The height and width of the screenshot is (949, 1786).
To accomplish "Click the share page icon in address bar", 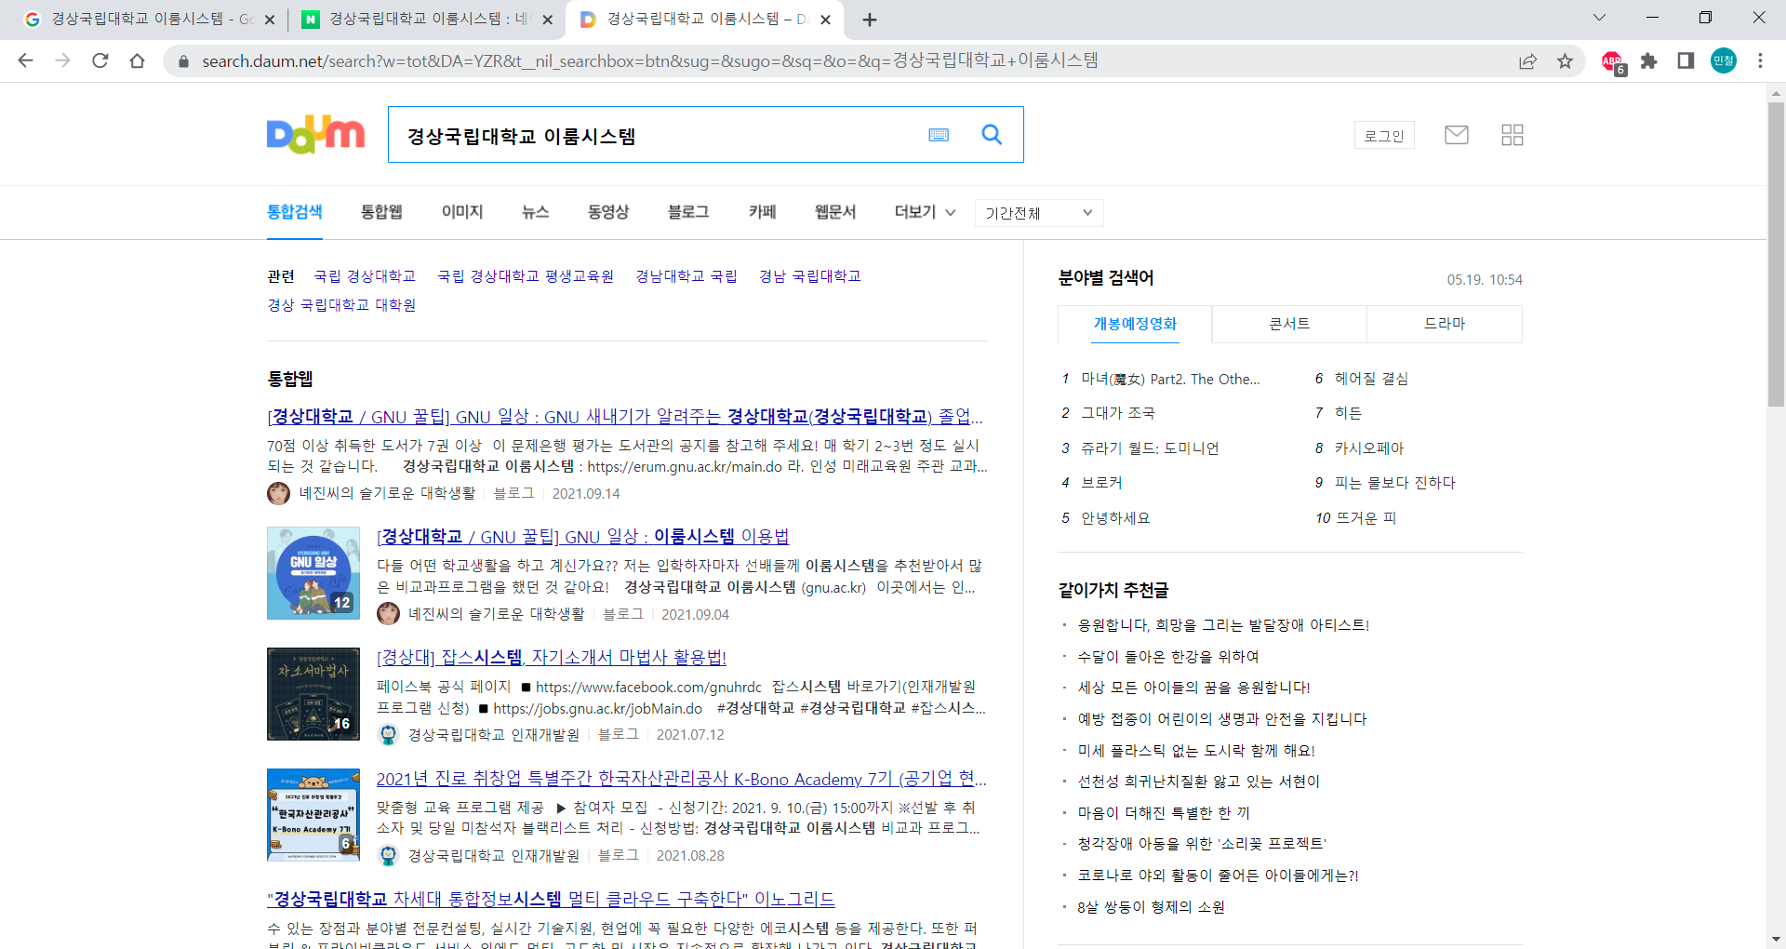I will coord(1527,60).
